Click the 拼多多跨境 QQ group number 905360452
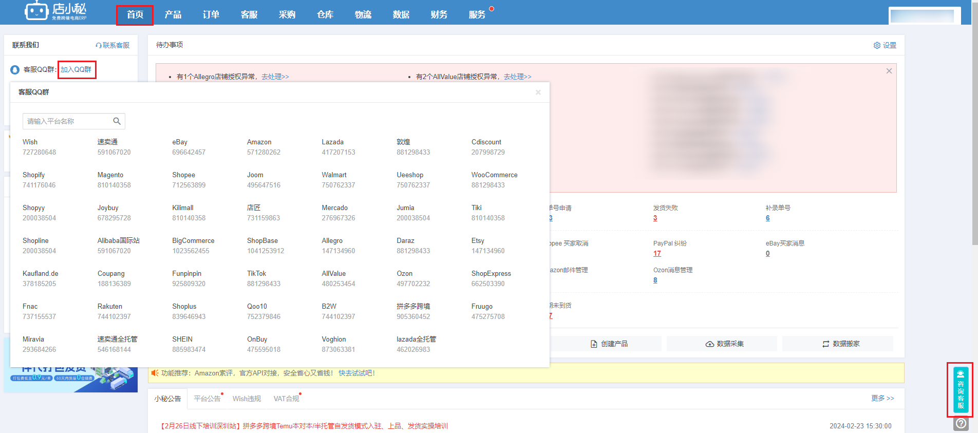 pyautogui.click(x=413, y=317)
